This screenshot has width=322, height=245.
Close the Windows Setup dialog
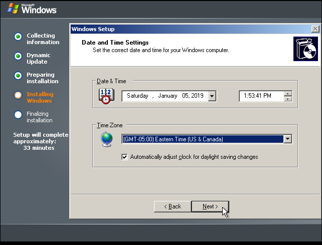click(x=315, y=29)
